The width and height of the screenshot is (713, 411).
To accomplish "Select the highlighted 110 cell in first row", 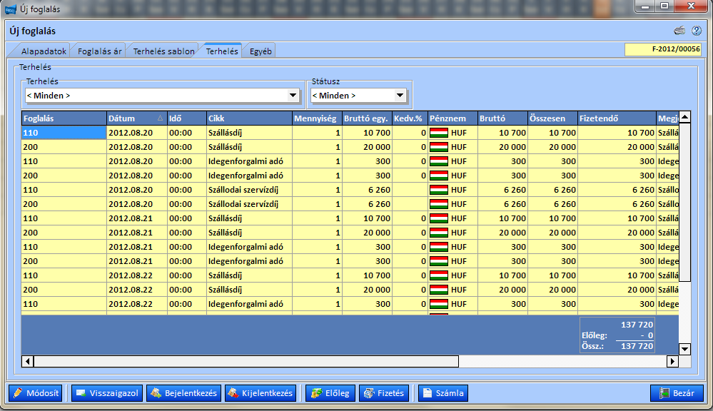I will point(64,133).
